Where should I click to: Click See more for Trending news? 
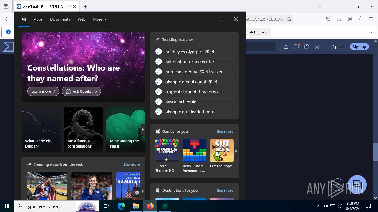[132, 164]
